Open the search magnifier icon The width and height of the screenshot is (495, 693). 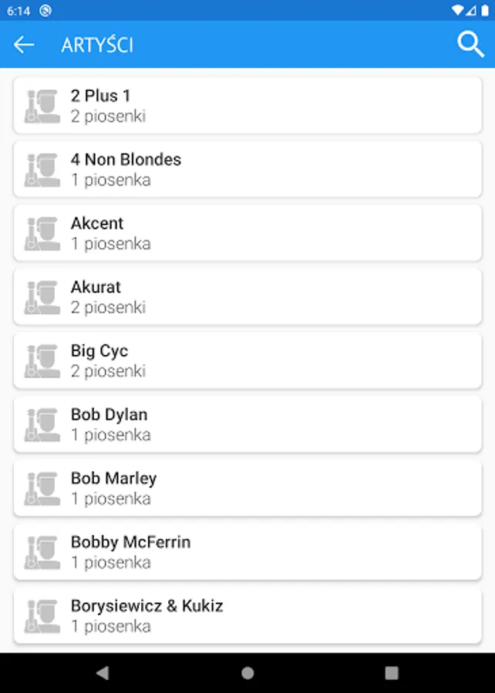pos(470,44)
